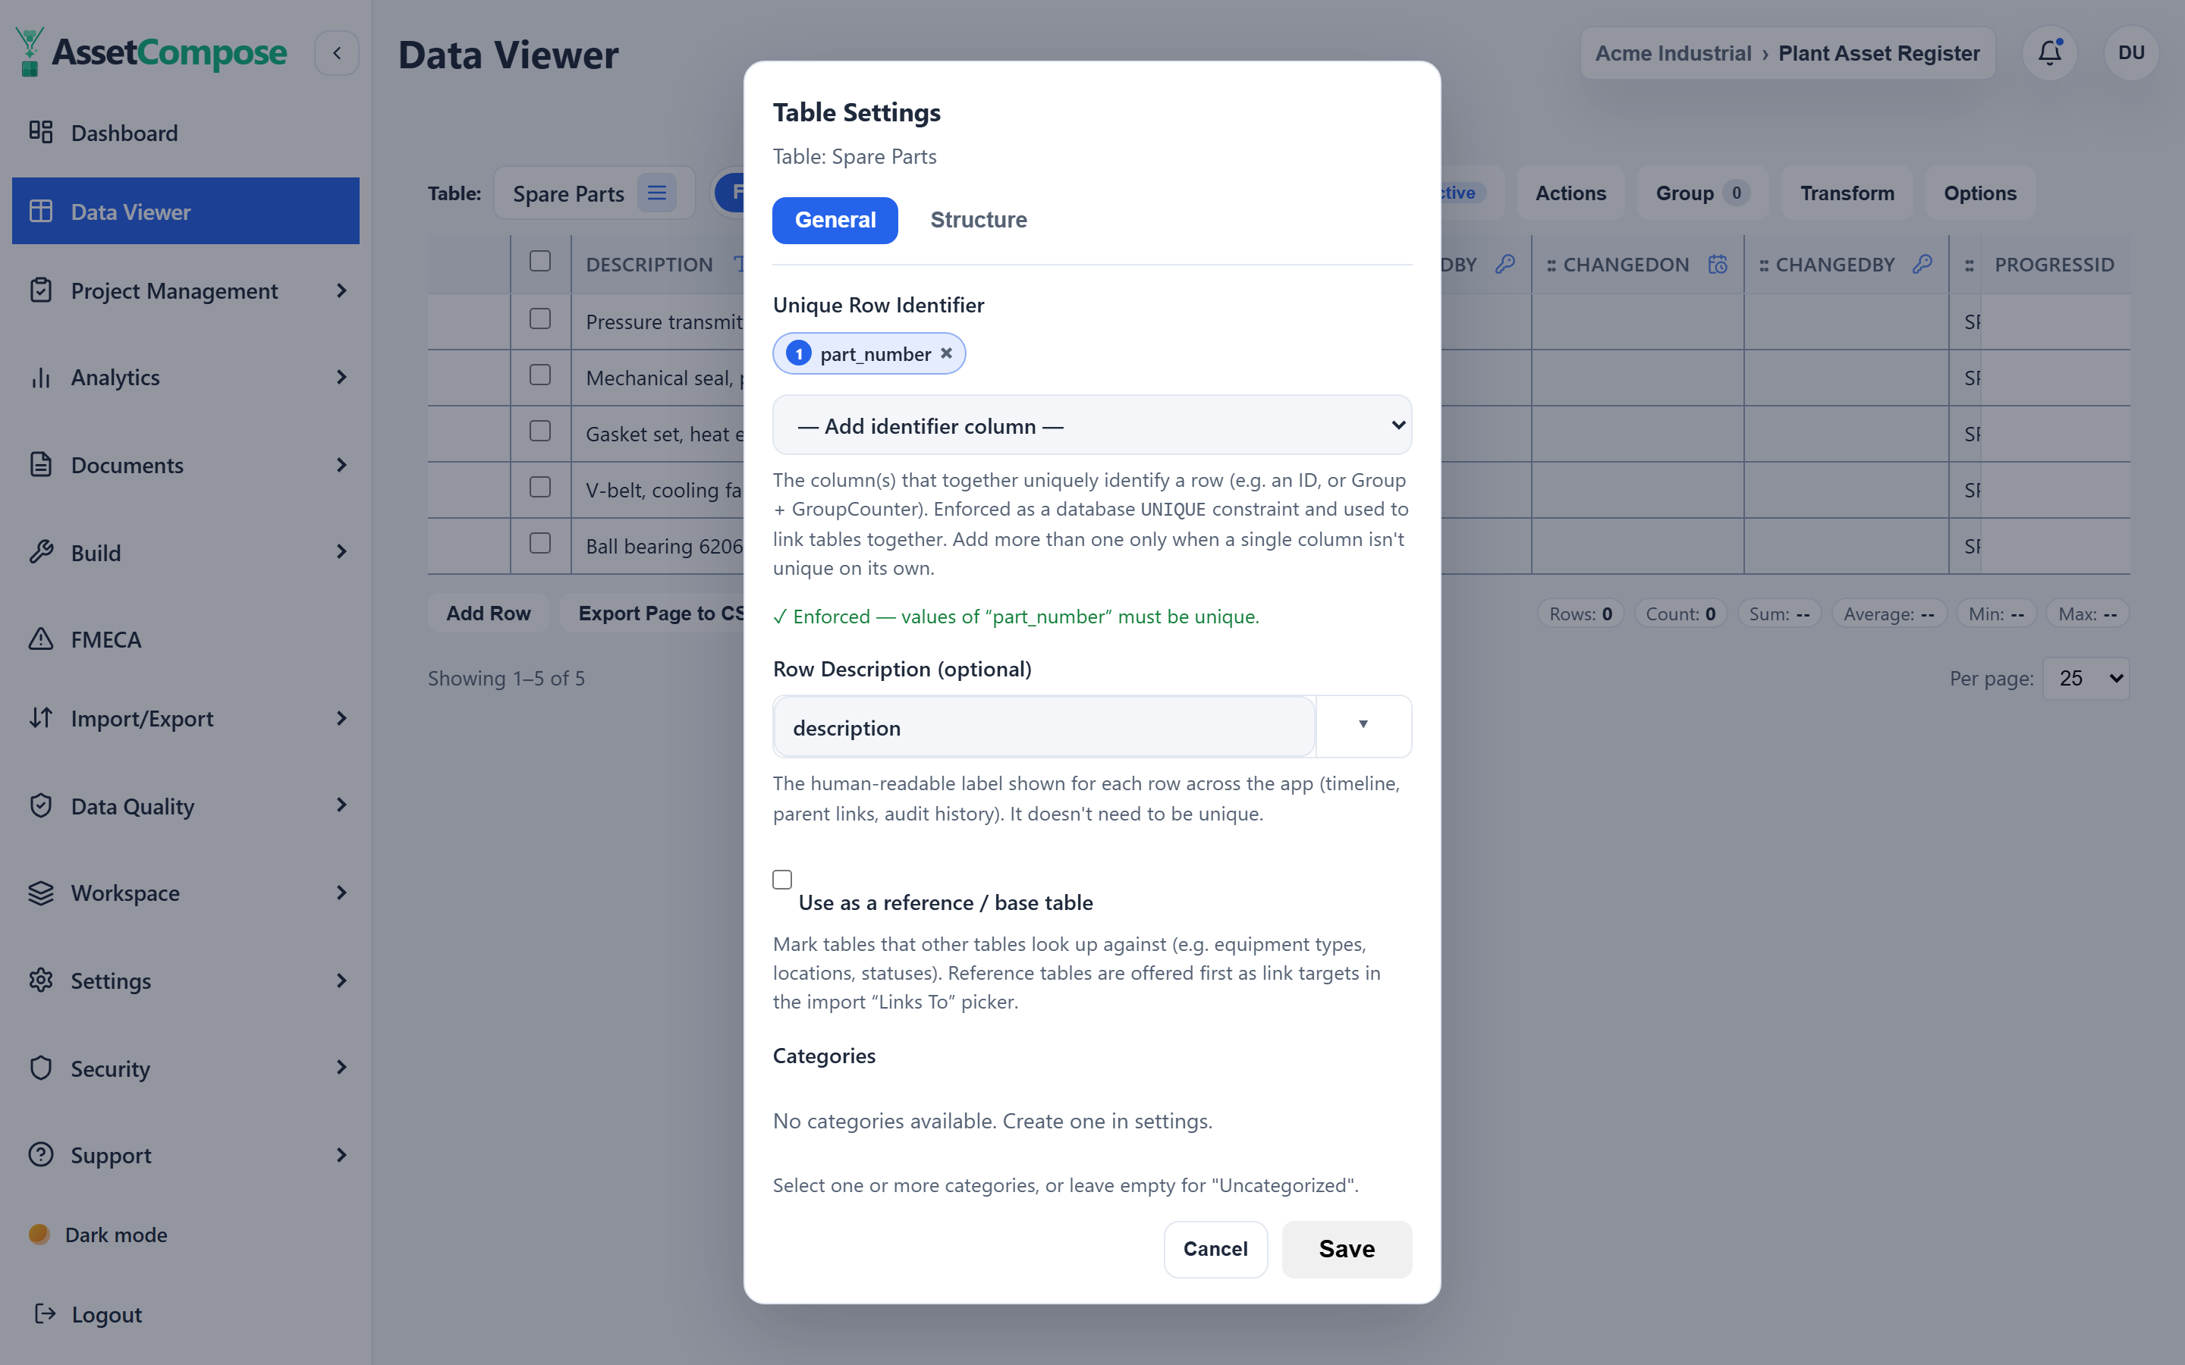Screen dimensions: 2185x1365
Task: Select the Ball bearing row checkbox
Action: tap(540, 542)
